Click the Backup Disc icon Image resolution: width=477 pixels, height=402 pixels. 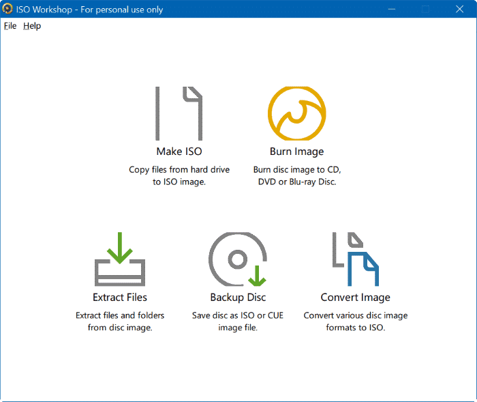point(238,259)
